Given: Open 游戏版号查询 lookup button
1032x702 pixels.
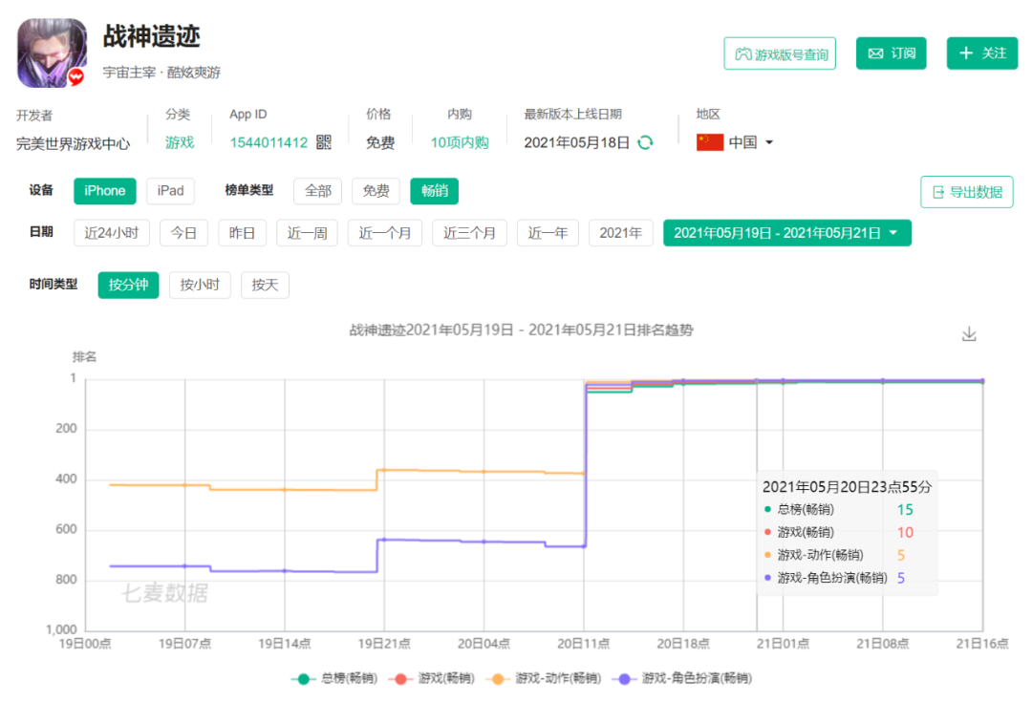Looking at the screenshot, I should [780, 53].
